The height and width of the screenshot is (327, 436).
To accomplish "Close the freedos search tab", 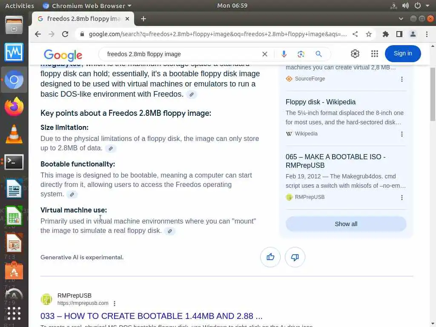I will click(x=127, y=19).
